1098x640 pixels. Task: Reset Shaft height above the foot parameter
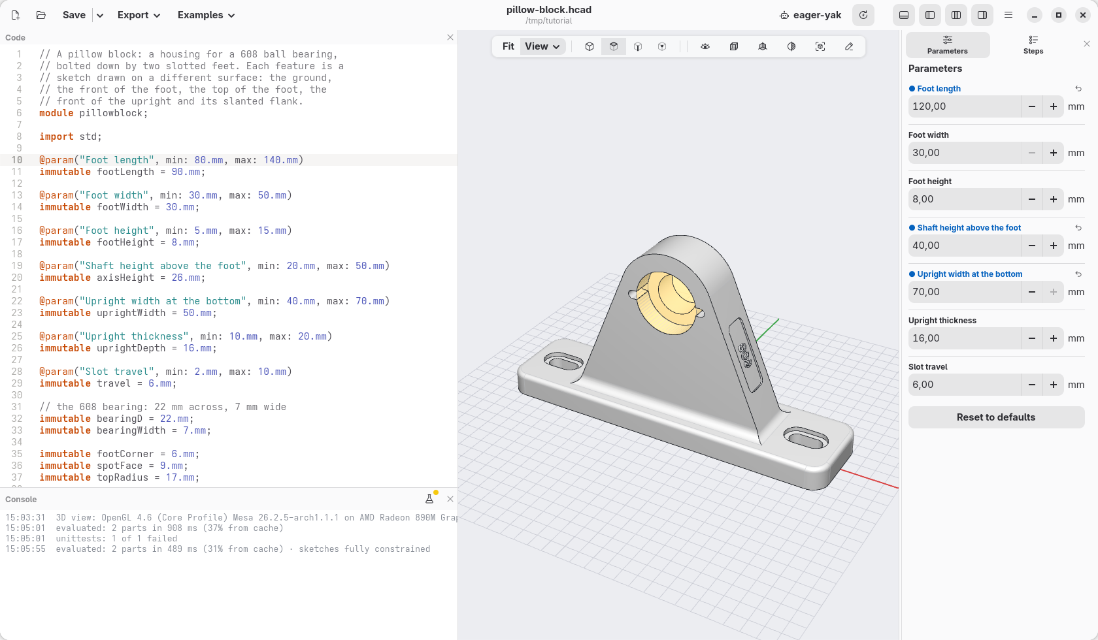[x=1078, y=228]
